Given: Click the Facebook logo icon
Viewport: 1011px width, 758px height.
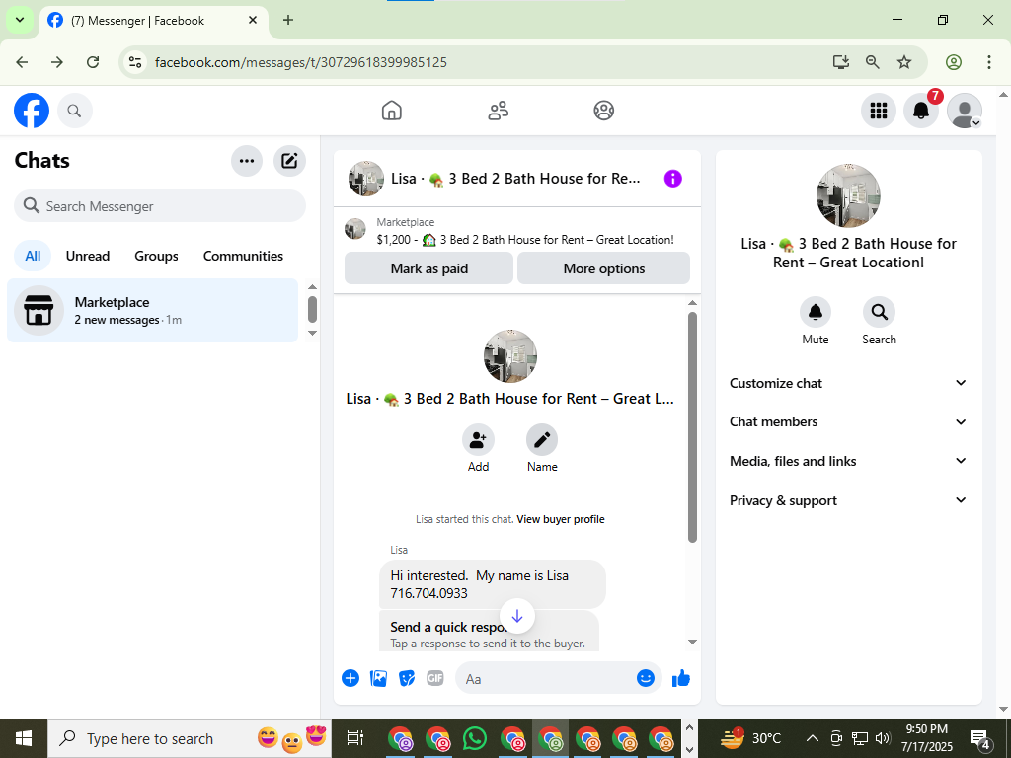Looking at the screenshot, I should 32,111.
